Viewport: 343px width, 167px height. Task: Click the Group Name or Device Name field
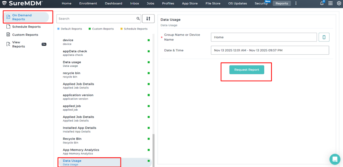click(264, 37)
